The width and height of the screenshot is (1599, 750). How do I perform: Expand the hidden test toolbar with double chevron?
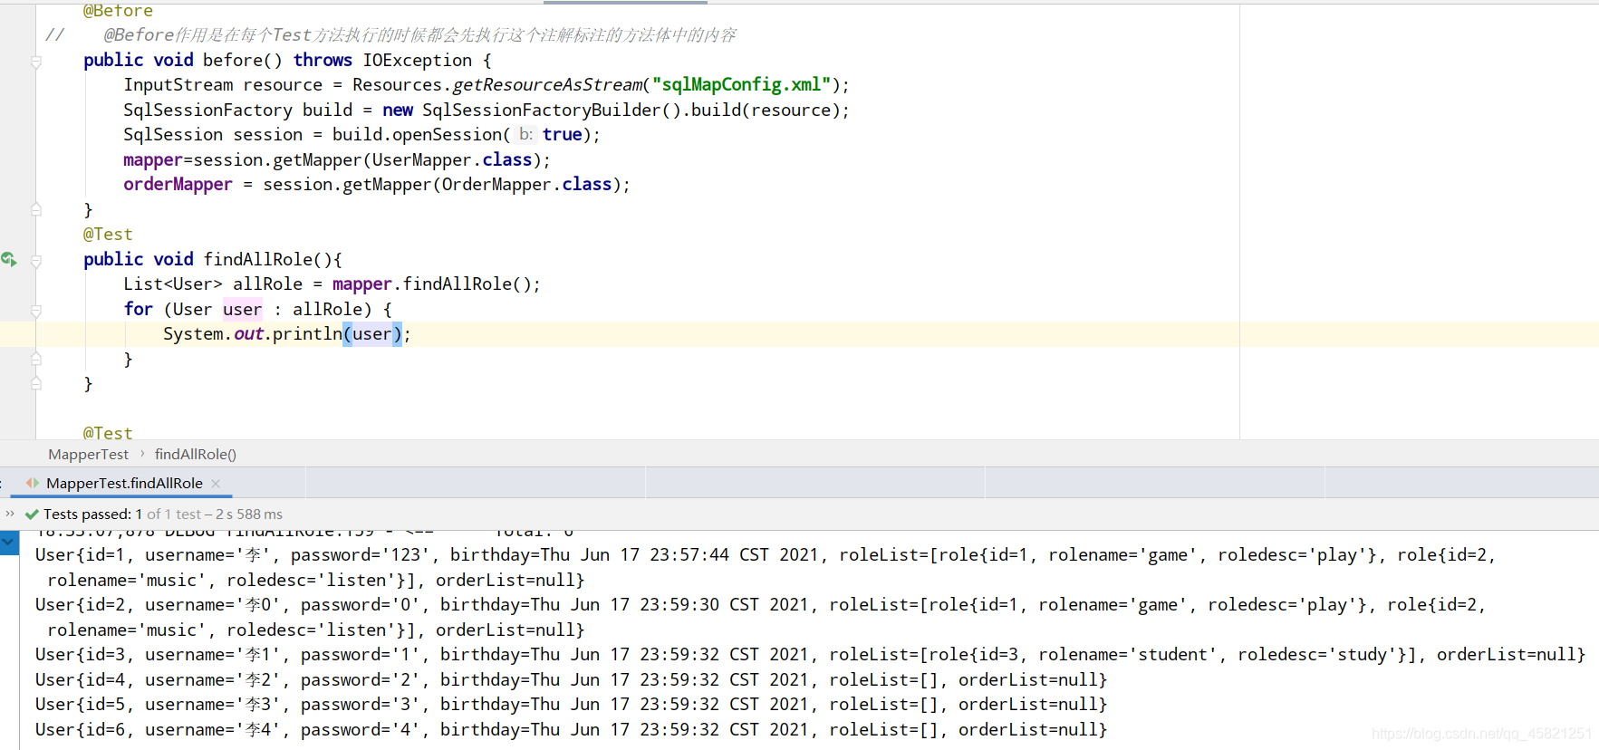tap(10, 514)
